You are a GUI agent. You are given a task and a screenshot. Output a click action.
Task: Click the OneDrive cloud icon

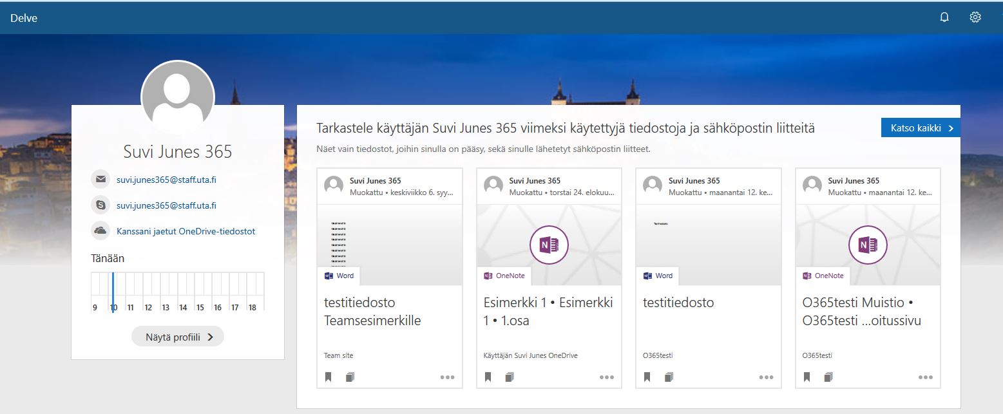pos(100,231)
